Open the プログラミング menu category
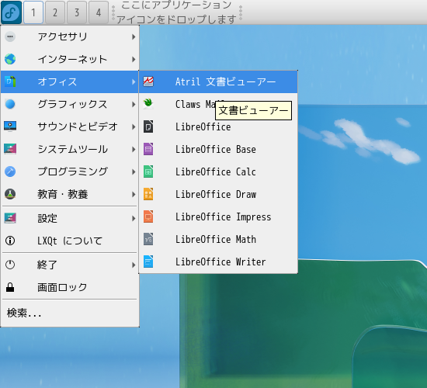The image size is (427, 388). click(x=70, y=171)
